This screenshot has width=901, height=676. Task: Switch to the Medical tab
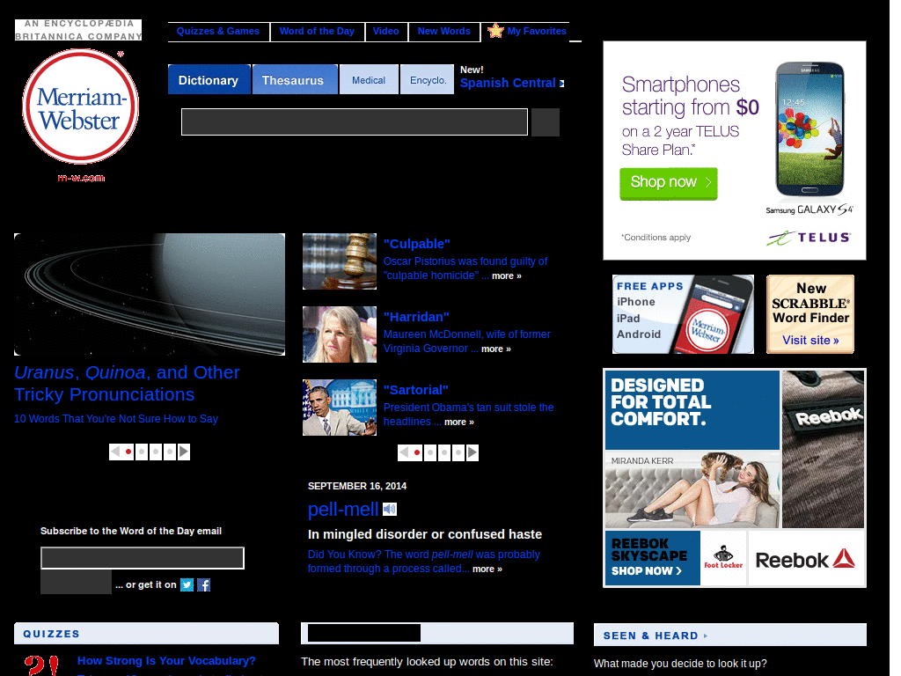click(369, 79)
